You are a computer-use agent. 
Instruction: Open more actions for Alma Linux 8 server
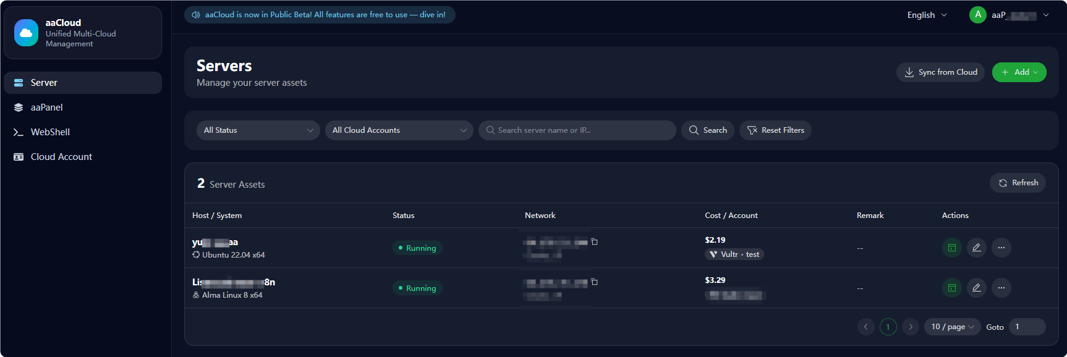point(1001,288)
